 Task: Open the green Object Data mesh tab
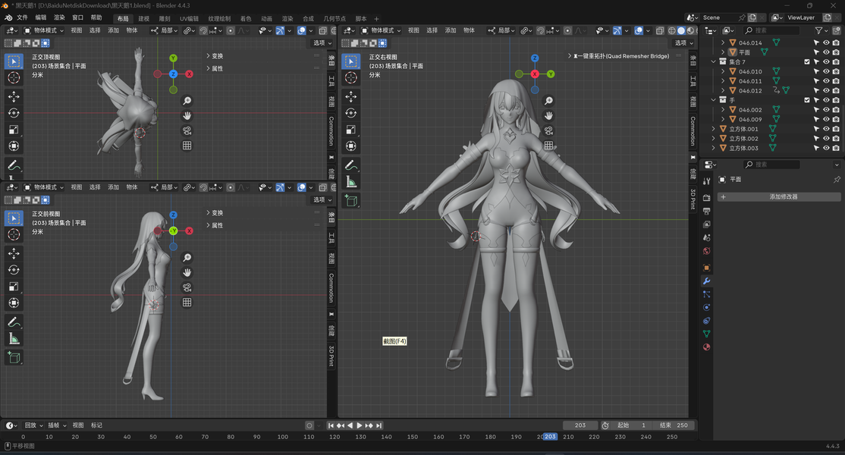click(706, 334)
